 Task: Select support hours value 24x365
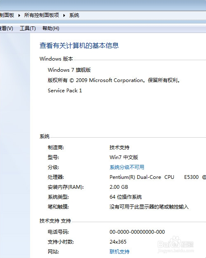[x=118, y=242]
